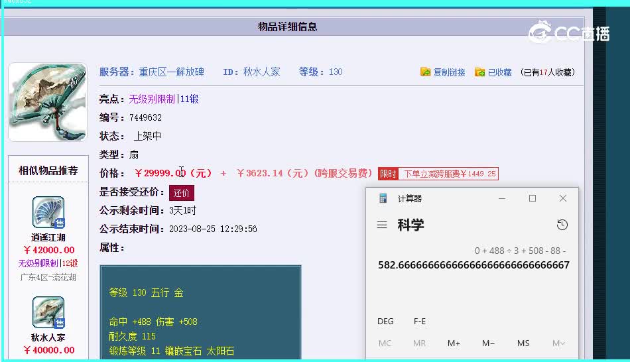Click 已收藏 favorited link
The width and height of the screenshot is (630, 362).
pyautogui.click(x=499, y=72)
